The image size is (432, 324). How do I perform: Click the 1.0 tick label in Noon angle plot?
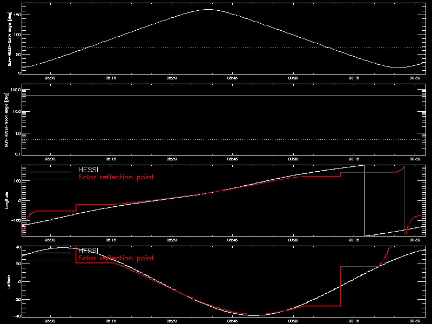coord(18,133)
